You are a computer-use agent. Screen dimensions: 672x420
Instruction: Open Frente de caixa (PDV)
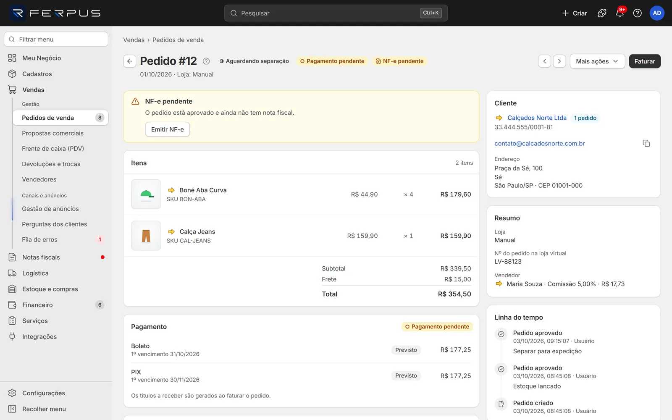coord(60,149)
